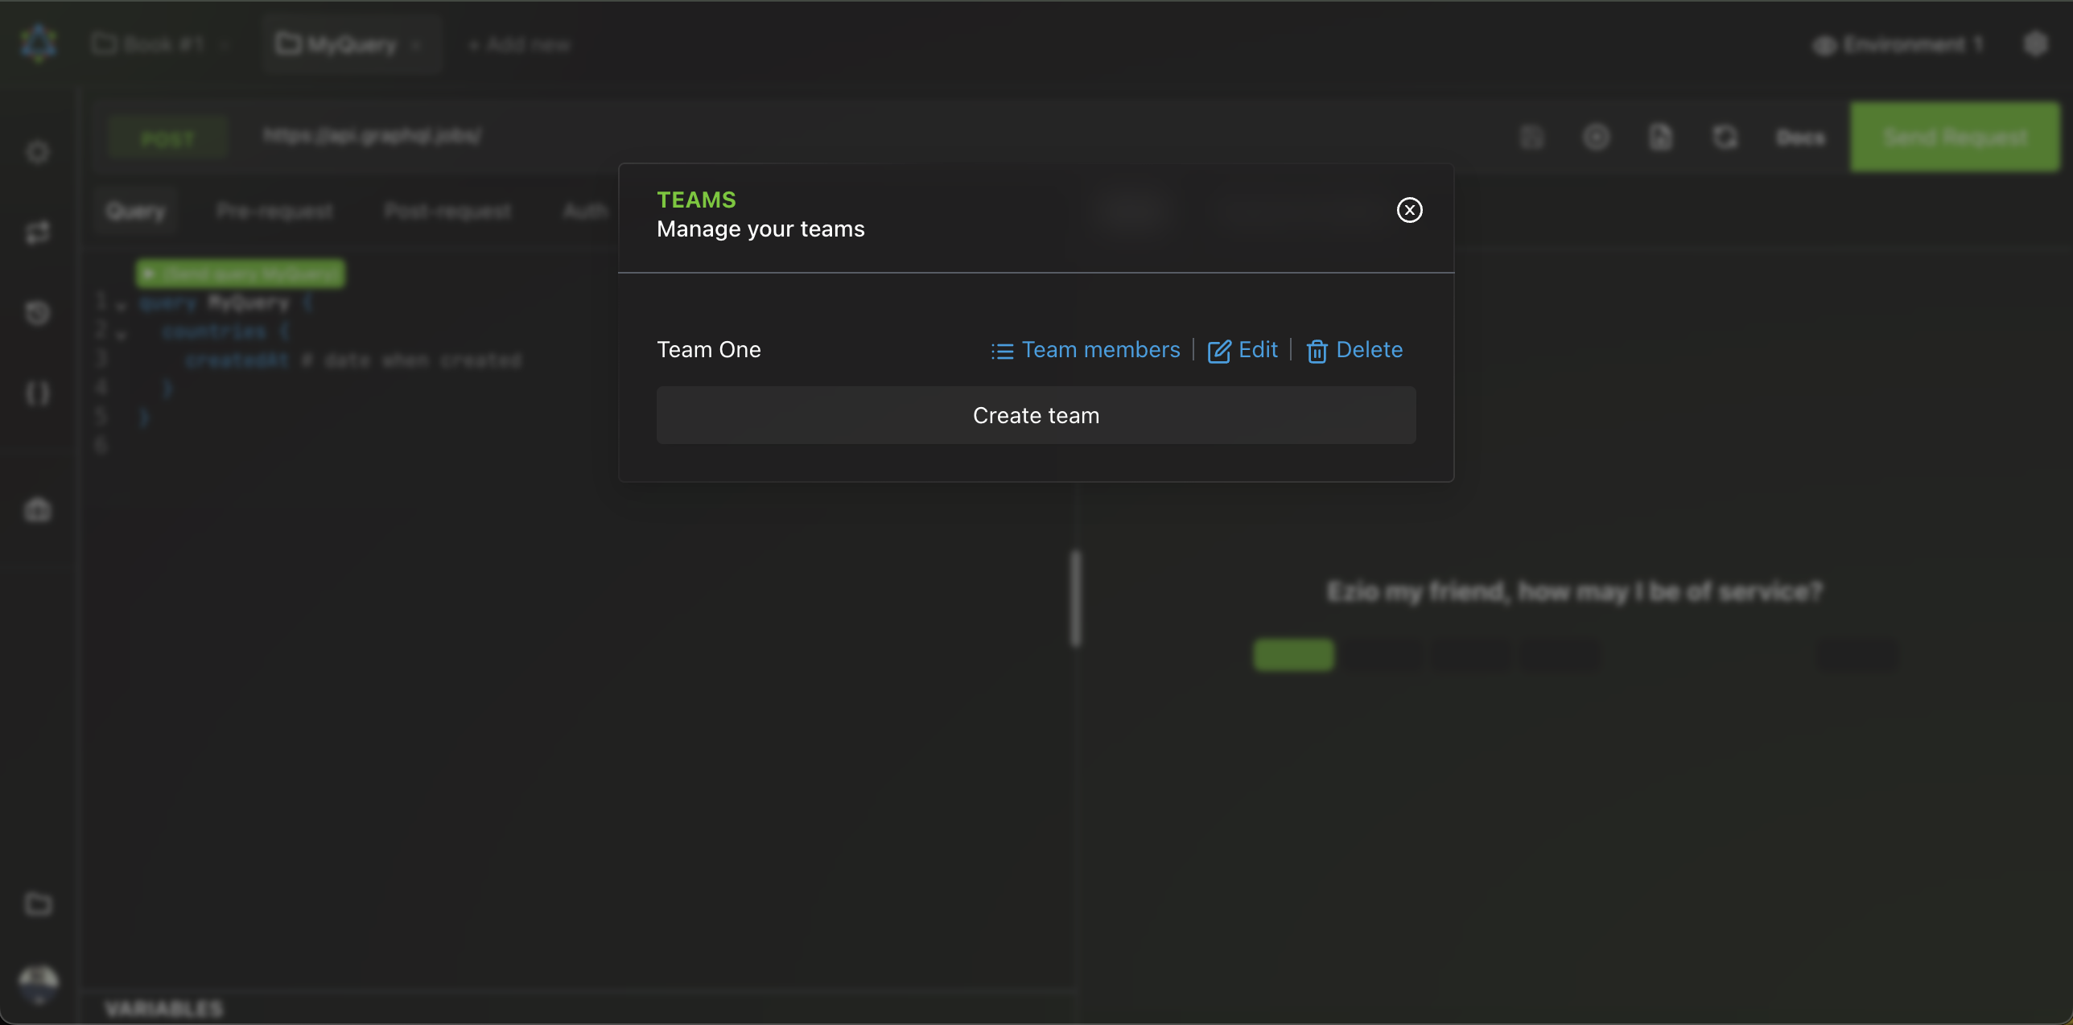Click the Add new window button
Image resolution: width=2073 pixels, height=1025 pixels.
[x=520, y=44]
